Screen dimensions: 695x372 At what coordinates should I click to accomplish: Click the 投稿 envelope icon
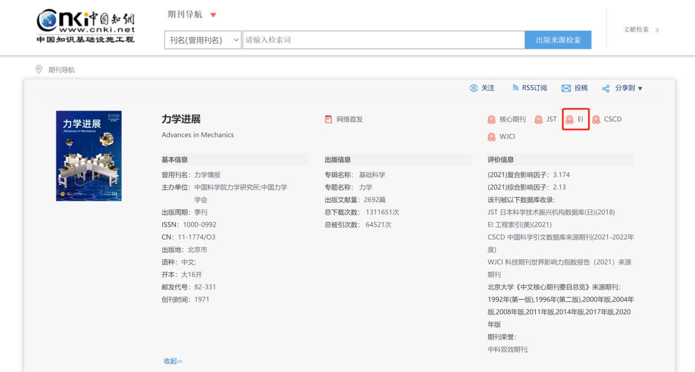(566, 88)
